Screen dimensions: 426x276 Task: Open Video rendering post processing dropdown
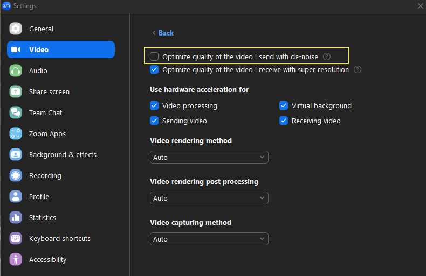(x=209, y=199)
